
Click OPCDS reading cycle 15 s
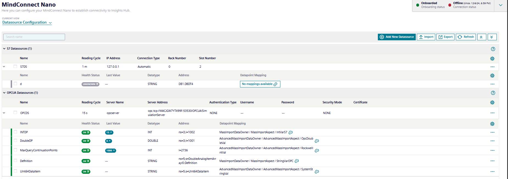click(85, 113)
